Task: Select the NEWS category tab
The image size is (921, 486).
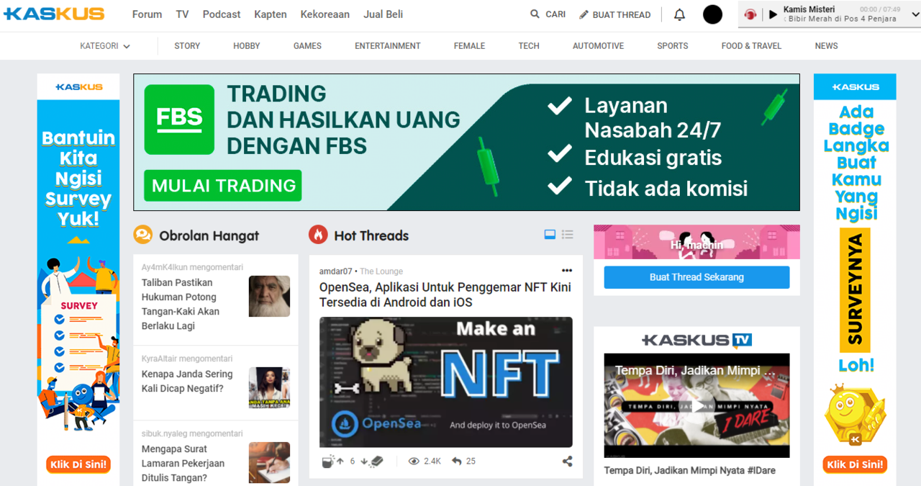Action: coord(826,45)
